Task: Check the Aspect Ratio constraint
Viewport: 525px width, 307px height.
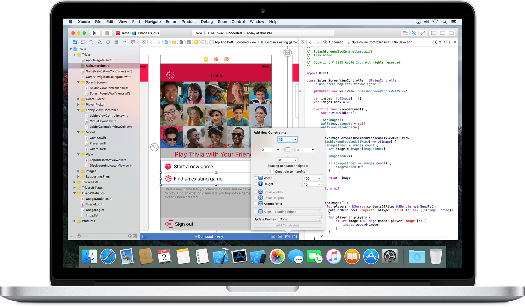Action: click(255, 204)
